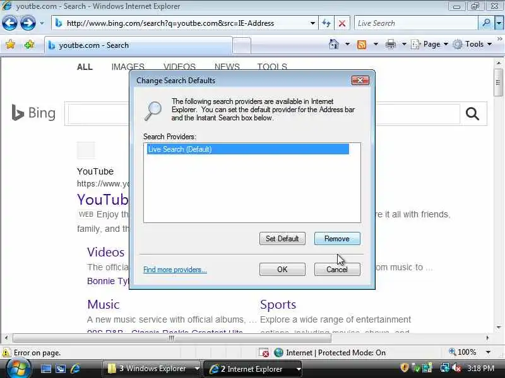Click the 'YouTube' result site name
The width and height of the screenshot is (505, 378).
[95, 171]
